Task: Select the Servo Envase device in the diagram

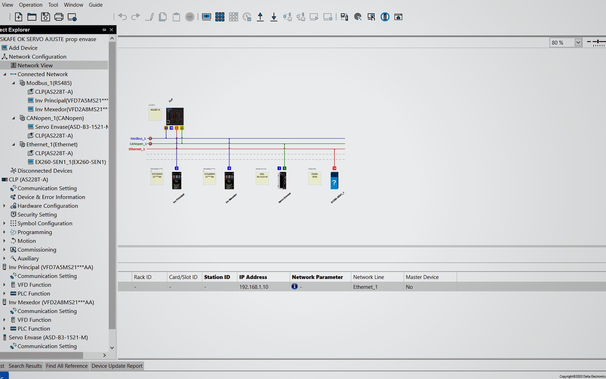Action: 282,181
